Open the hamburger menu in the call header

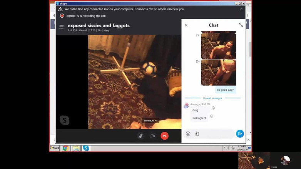62,27
